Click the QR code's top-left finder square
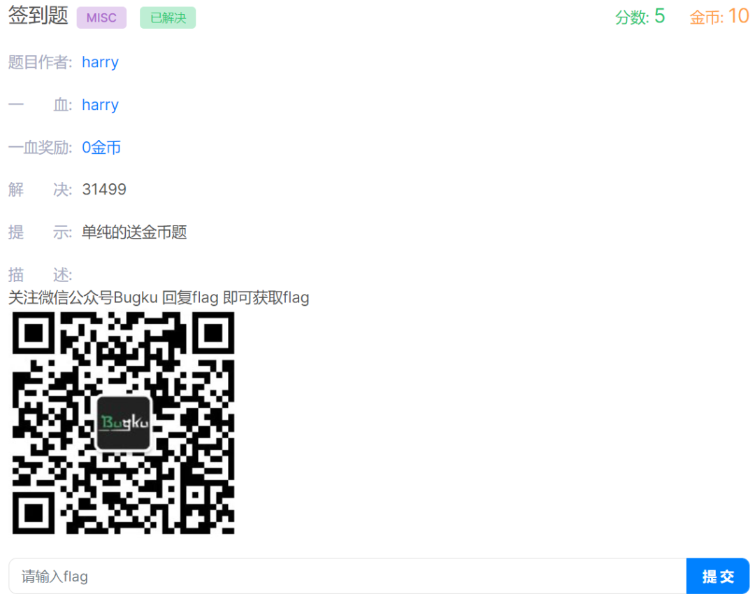Screen dimensions: 755x606 click(34, 332)
